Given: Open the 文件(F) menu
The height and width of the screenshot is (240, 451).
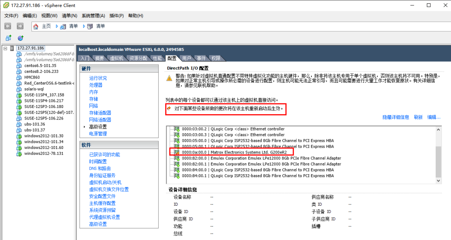Looking at the screenshot, I should 11,16.
